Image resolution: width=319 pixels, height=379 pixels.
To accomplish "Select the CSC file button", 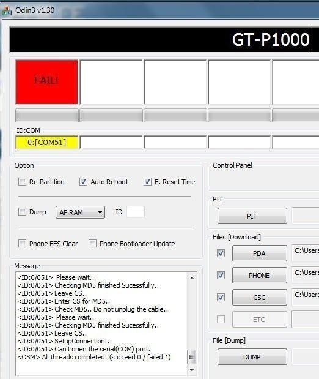I will [259, 298].
